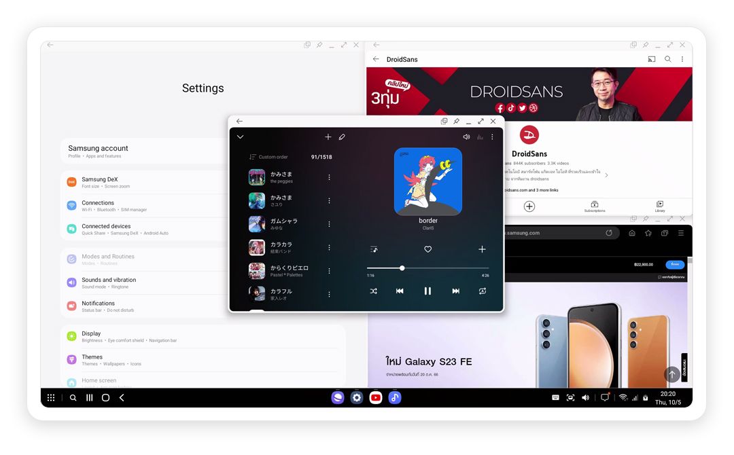Toggle shuffle playback mode
The image size is (734, 455).
pos(372,291)
